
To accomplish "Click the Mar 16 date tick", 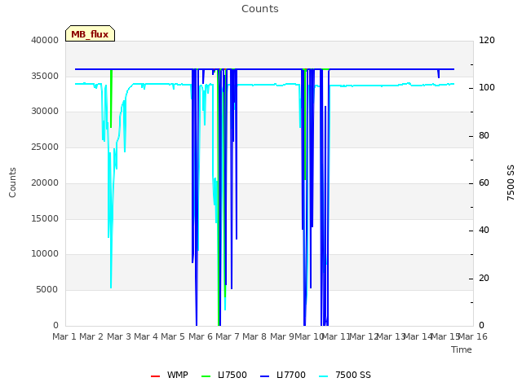I will coord(473,336).
